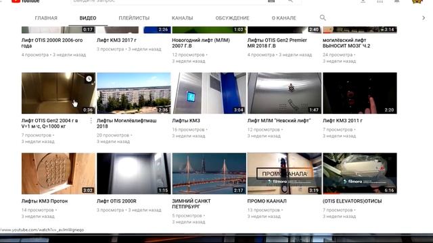
Task: Play the Лифты КМЗ Протон thumbnail
Action: [59, 173]
